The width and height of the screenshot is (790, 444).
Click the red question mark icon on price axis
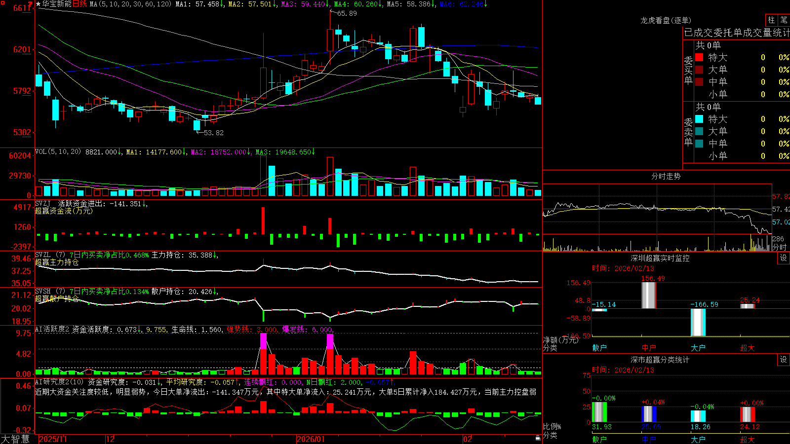(30, 4)
